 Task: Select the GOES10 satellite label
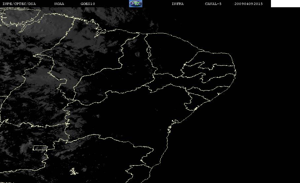tap(88, 4)
